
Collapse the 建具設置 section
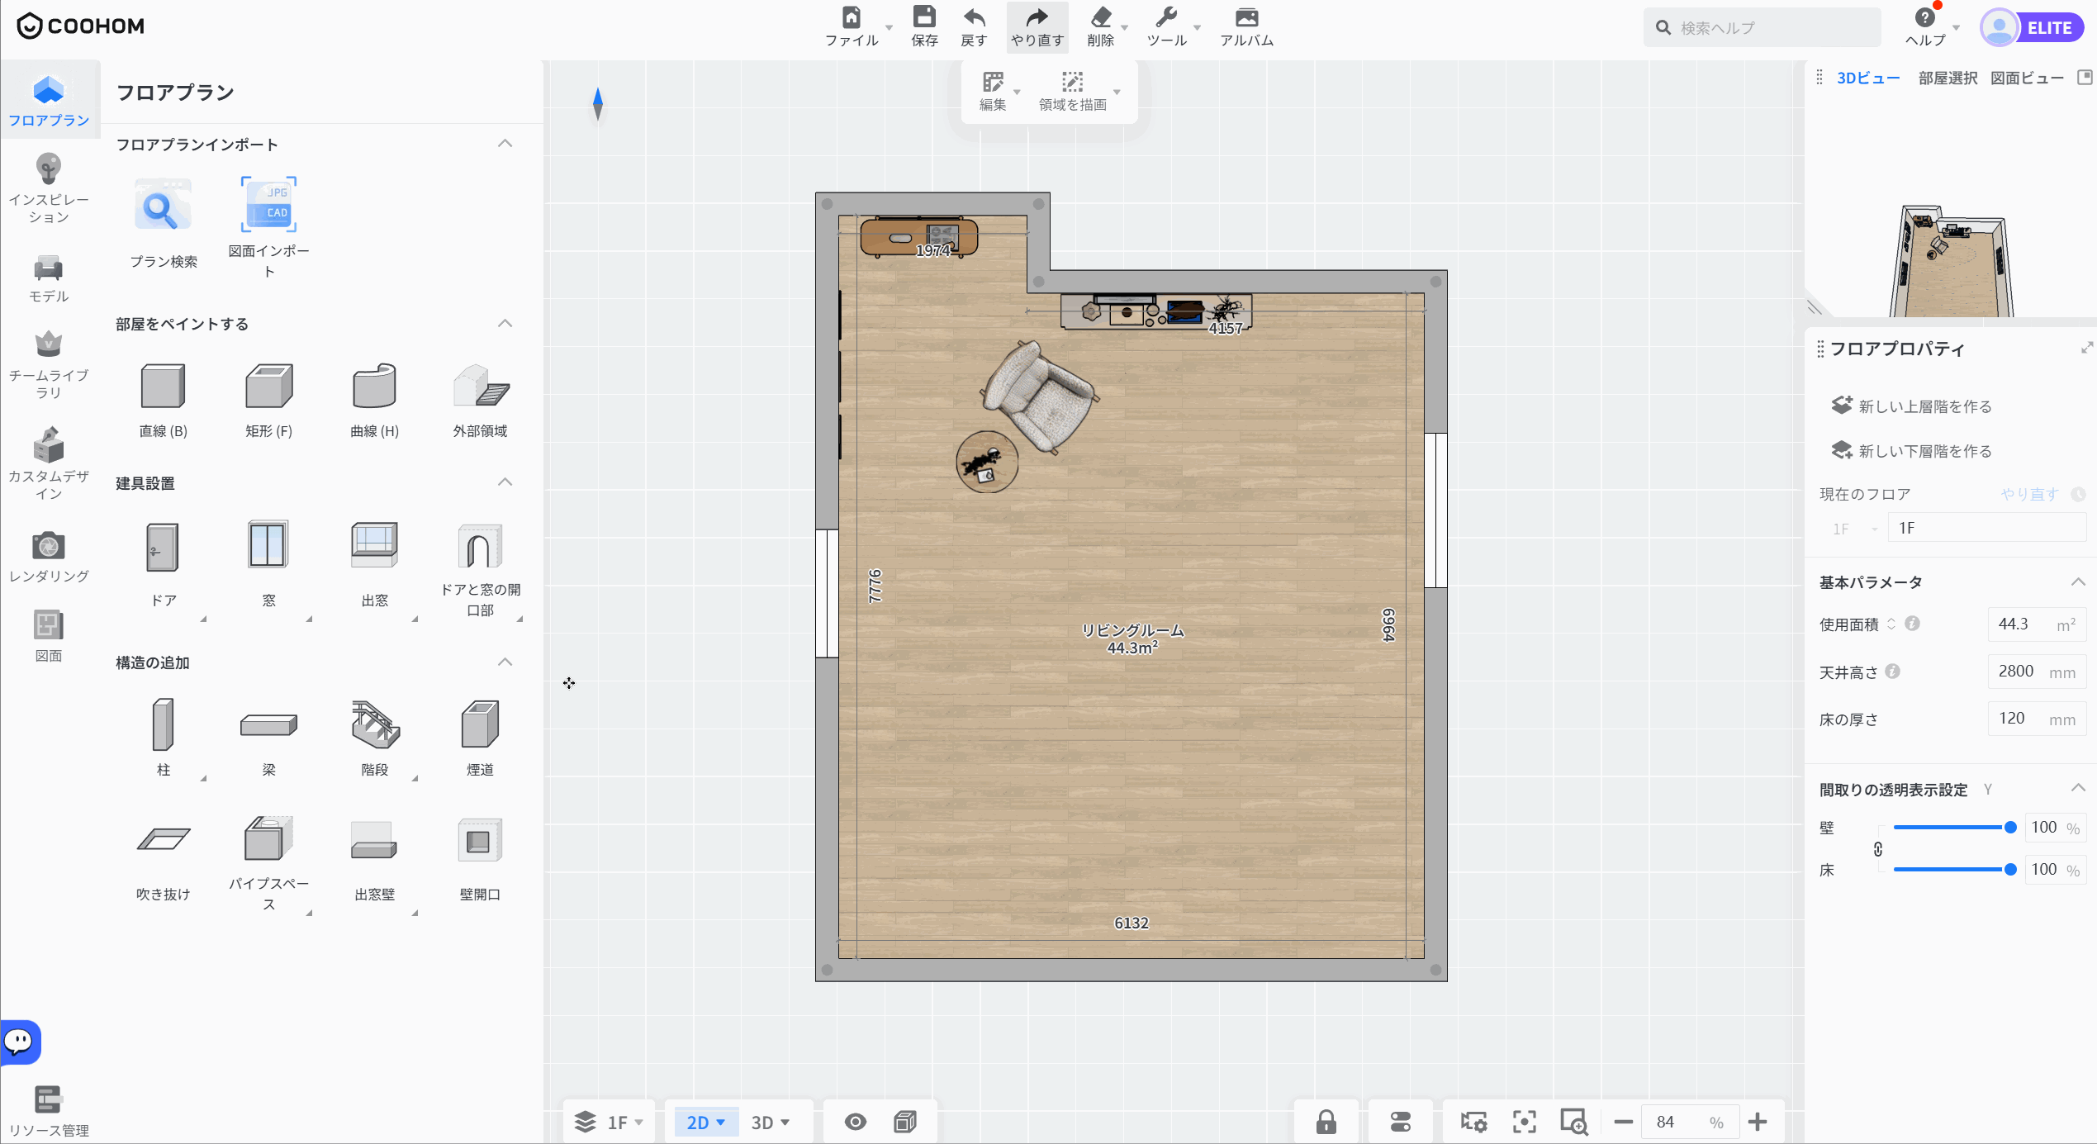505,482
